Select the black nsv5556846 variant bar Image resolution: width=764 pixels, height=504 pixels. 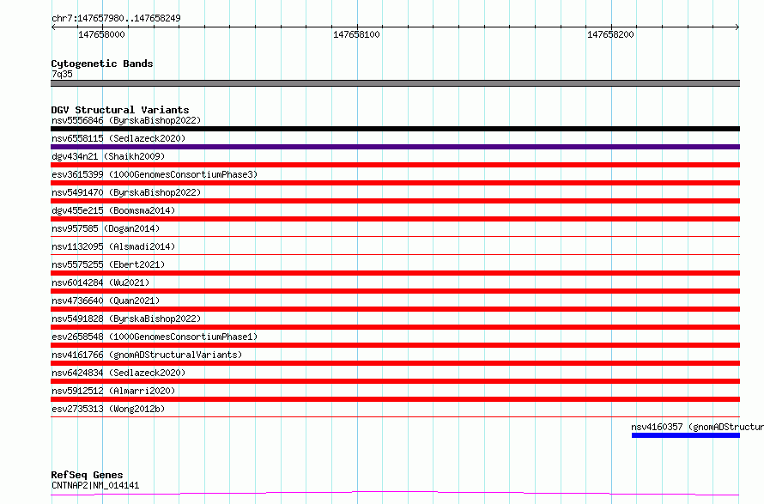coord(395,129)
